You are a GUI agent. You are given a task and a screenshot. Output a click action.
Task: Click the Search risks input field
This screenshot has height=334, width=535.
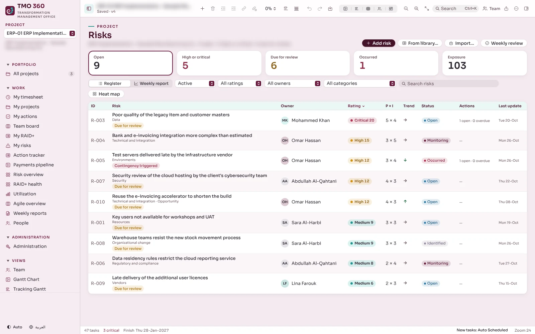coord(449,83)
